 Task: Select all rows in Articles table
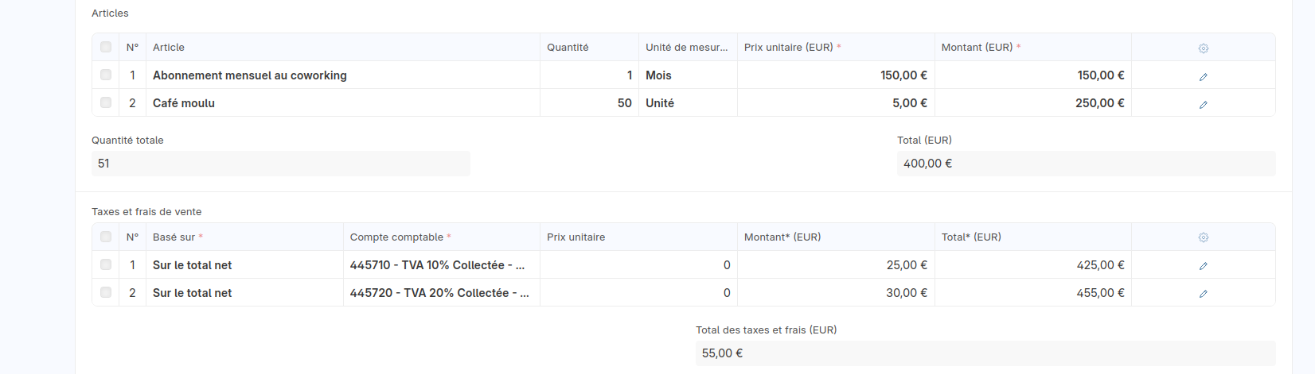(x=106, y=47)
